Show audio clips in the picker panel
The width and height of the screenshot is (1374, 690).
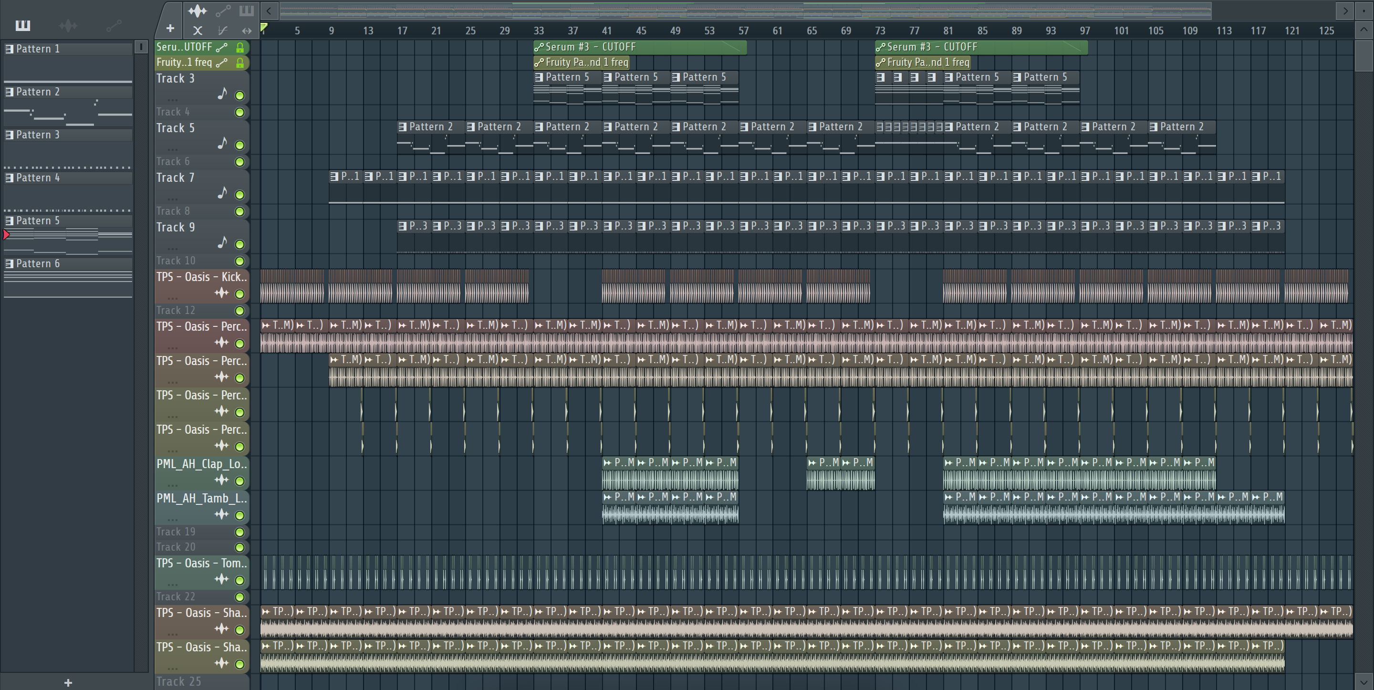click(x=68, y=25)
